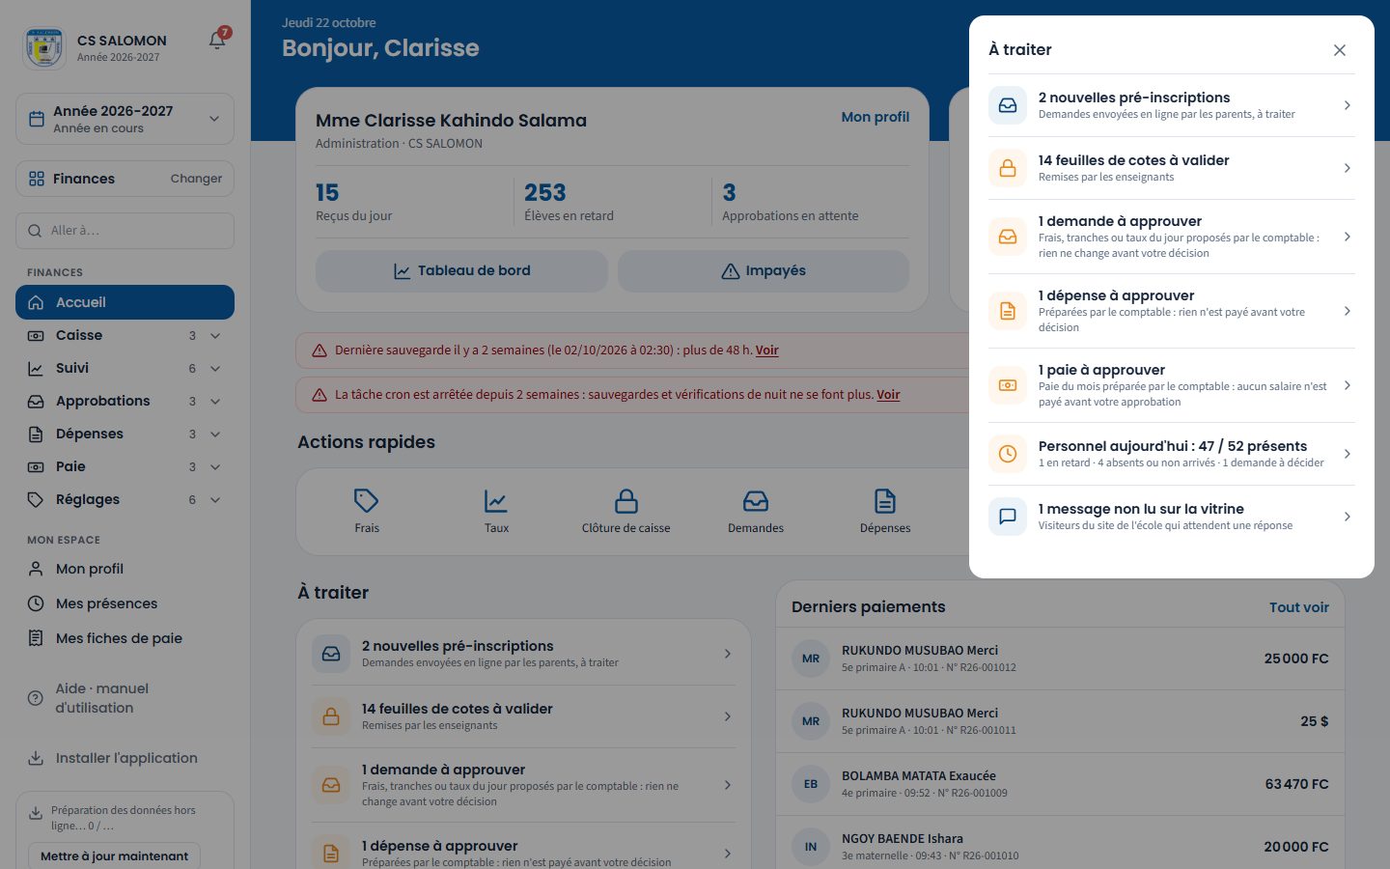Click the Clôture de caisse lock icon
This screenshot has width=1390, height=869.
(626, 501)
